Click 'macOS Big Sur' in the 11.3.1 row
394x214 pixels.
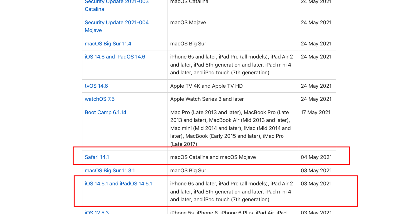(x=188, y=170)
